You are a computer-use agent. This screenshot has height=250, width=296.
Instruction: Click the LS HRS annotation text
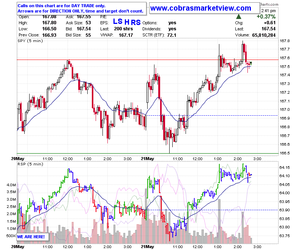127,22
